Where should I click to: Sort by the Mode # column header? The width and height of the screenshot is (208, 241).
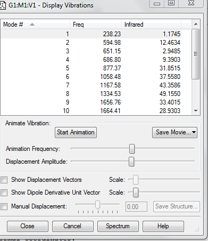click(x=36, y=25)
